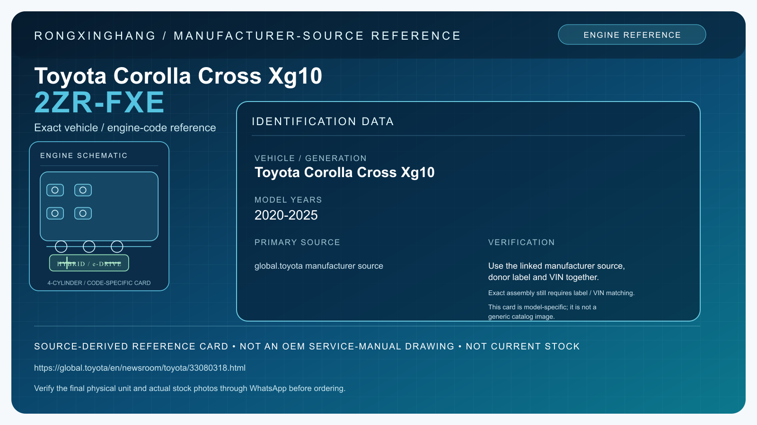Select vehicle name under VEHICLE / GENERATION
The image size is (757, 425).
344,172
